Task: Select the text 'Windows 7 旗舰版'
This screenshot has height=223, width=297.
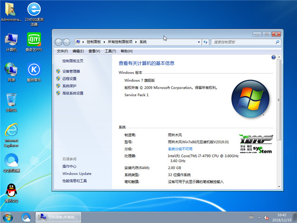Action: (x=139, y=80)
